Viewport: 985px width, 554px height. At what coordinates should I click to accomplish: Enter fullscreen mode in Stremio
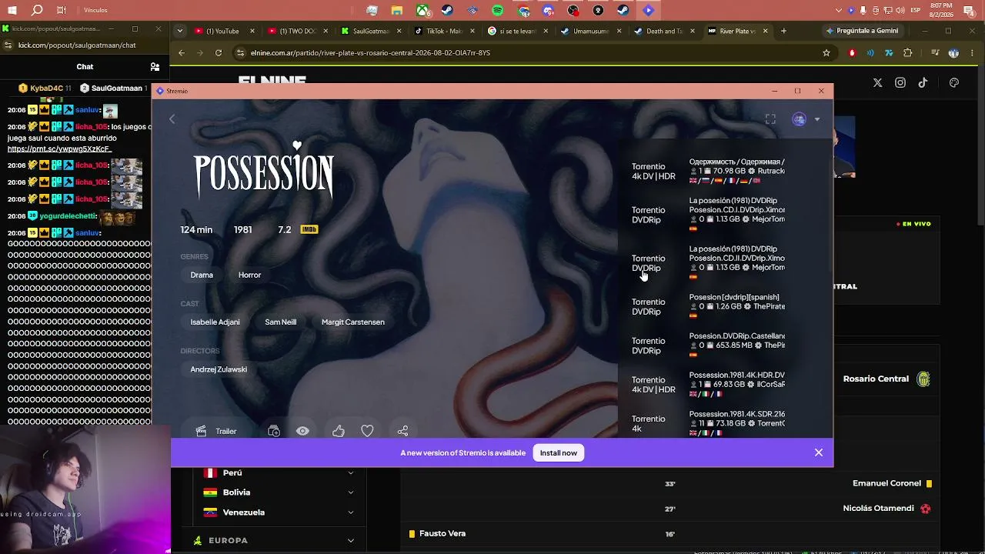(770, 119)
